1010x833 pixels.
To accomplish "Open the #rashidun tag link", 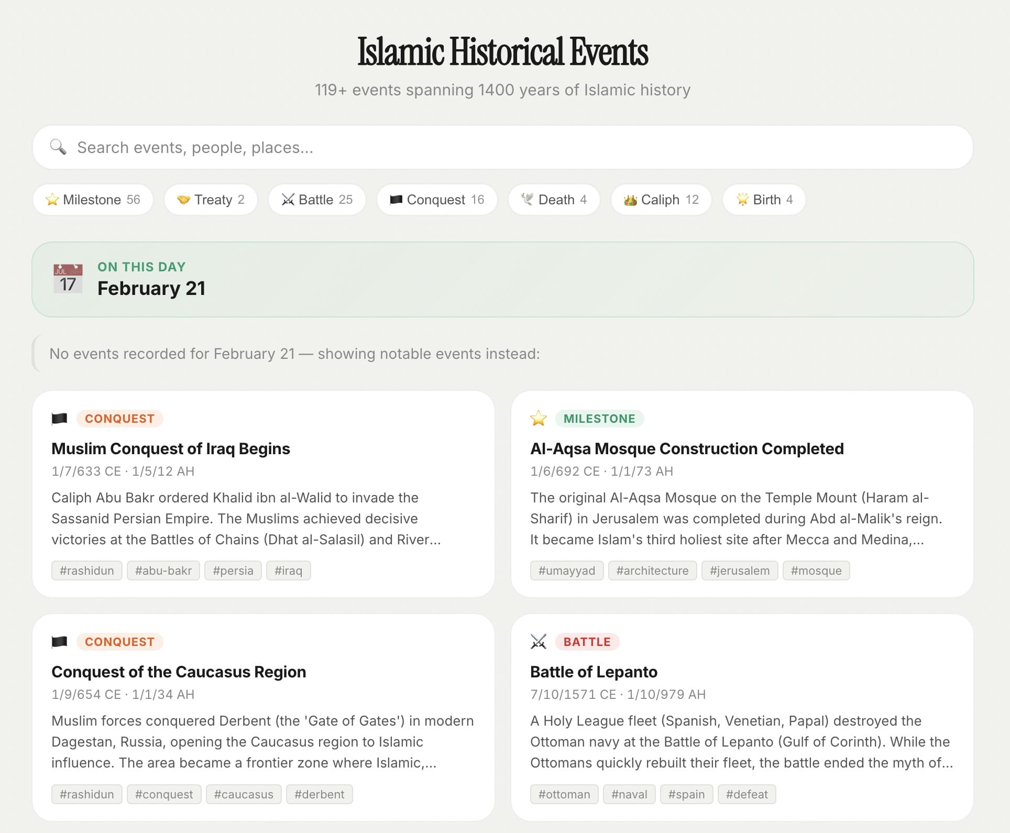I will [86, 571].
